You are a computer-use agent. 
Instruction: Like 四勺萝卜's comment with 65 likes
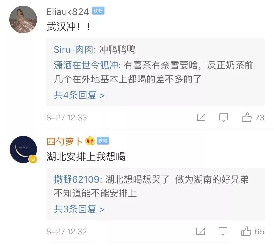click(x=246, y=231)
